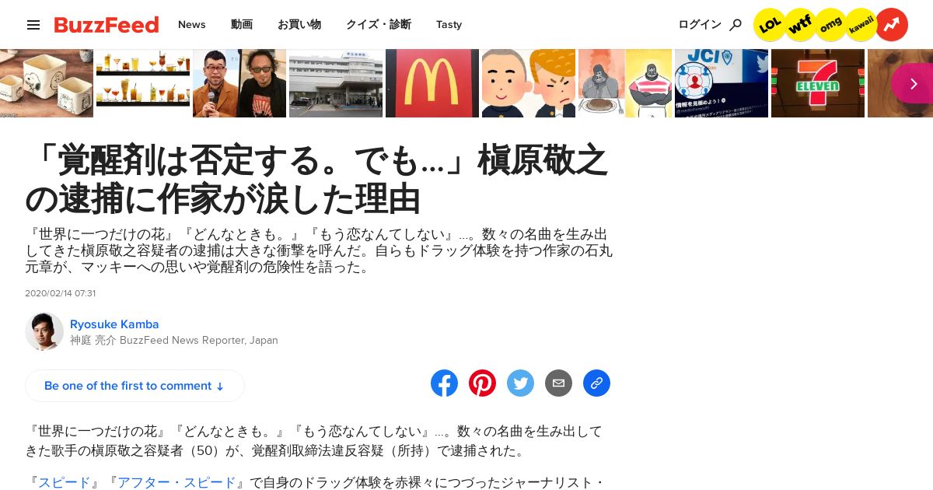Open the wtf badge feed
933x490 pixels.
point(800,25)
